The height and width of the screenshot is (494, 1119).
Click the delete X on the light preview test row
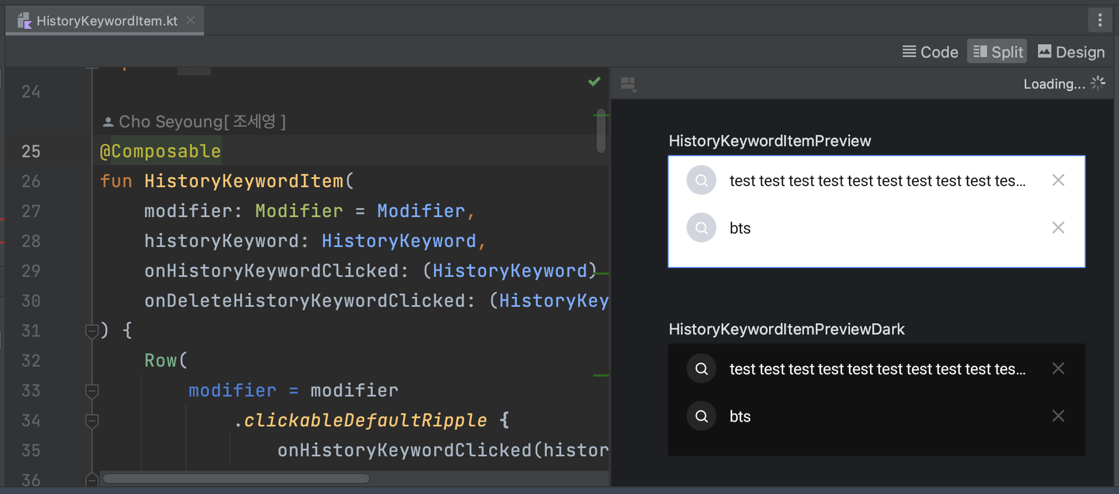(x=1058, y=181)
